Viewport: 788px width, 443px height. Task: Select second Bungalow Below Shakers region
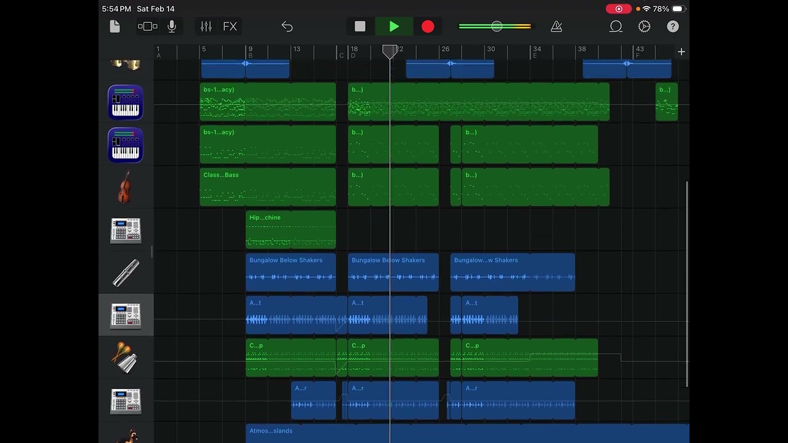[393, 272]
